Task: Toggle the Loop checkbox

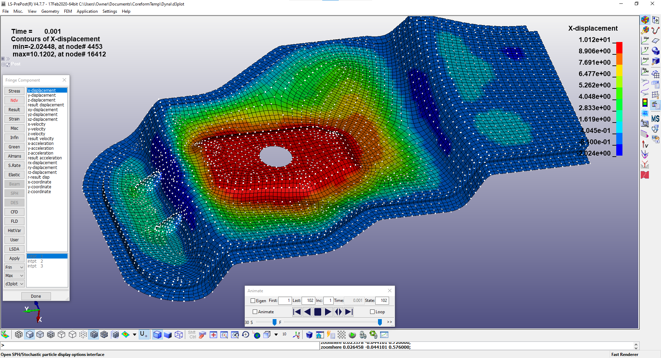Action: click(x=372, y=312)
